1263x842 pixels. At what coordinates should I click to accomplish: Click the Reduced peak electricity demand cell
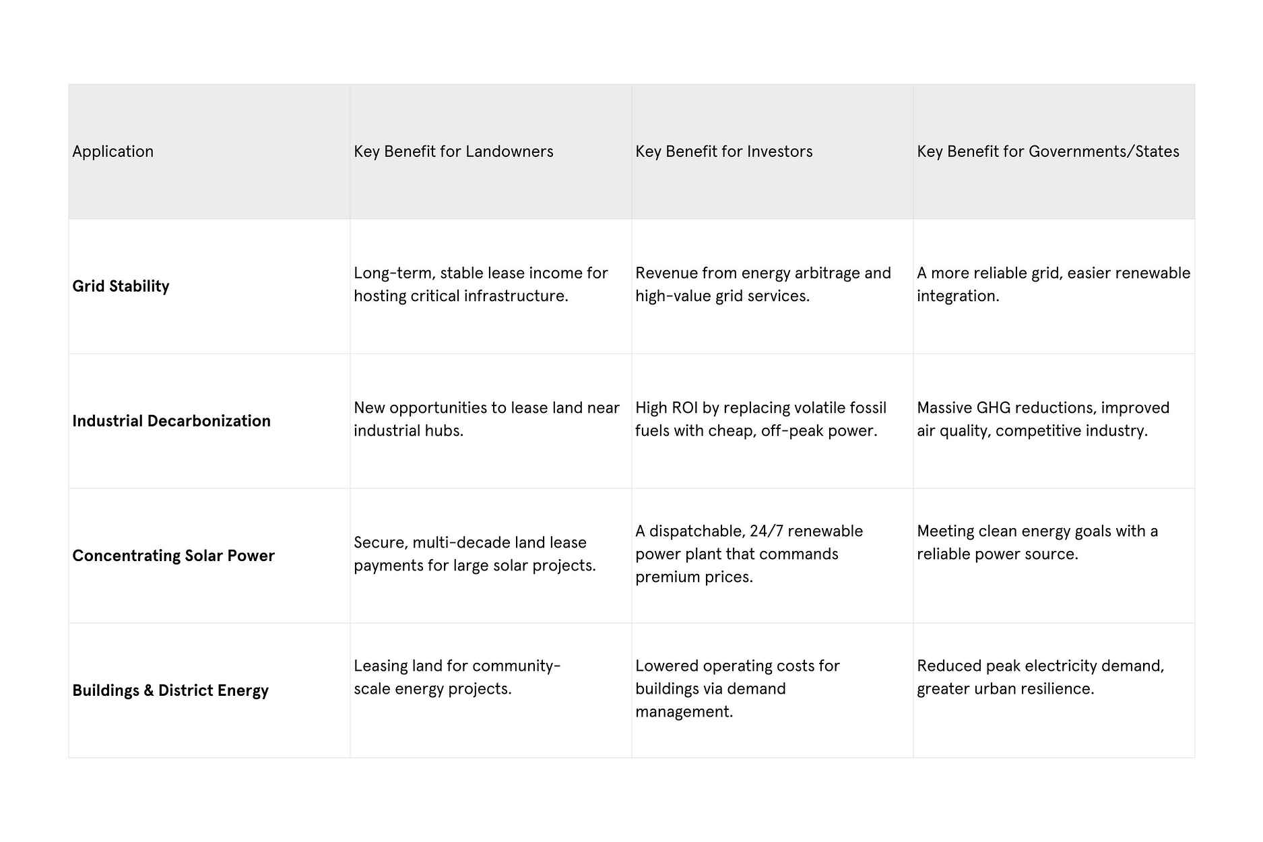pos(1040,677)
